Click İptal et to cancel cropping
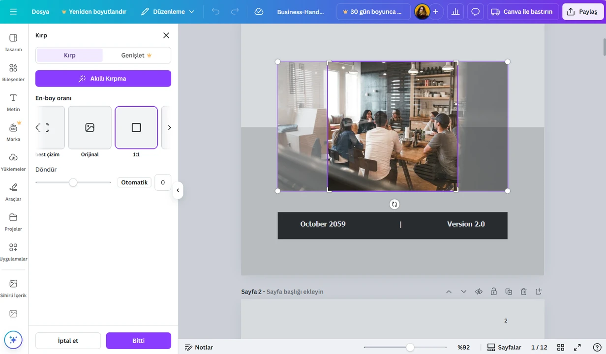 pos(68,341)
